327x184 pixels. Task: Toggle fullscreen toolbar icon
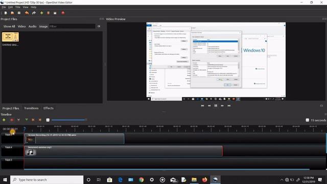click(x=55, y=13)
